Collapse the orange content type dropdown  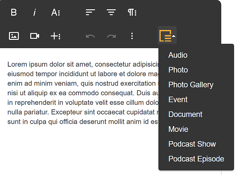167,36
